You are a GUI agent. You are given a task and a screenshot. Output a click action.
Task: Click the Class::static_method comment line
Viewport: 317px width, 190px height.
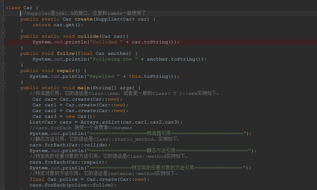(105, 139)
